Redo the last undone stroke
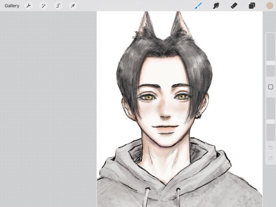 pyautogui.click(x=271, y=158)
